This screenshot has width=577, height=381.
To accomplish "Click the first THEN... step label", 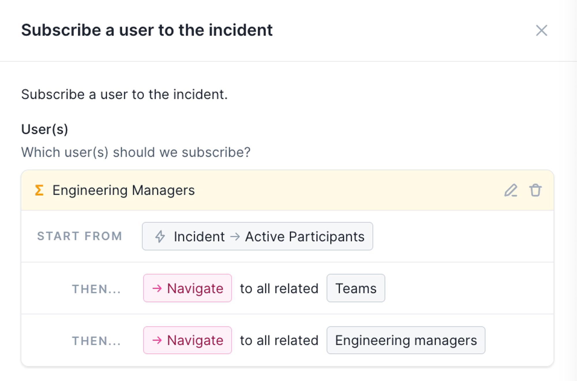I will (x=96, y=289).
